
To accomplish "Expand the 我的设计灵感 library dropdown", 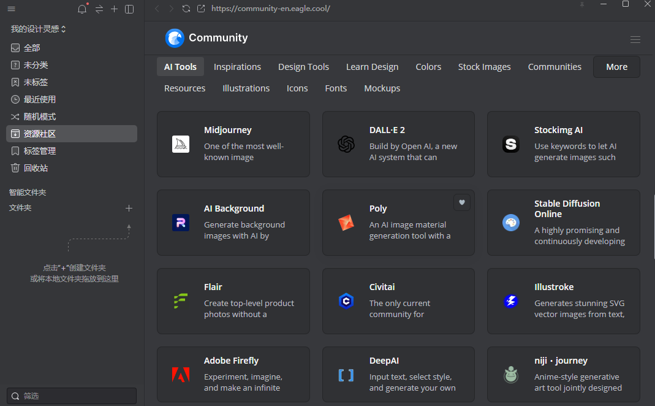I will point(38,29).
